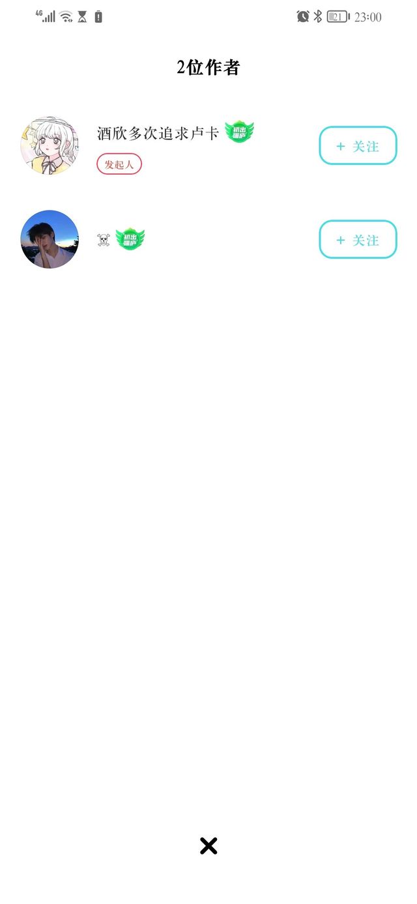
Task: Tap the hourglass status bar icon
Action: 82,17
